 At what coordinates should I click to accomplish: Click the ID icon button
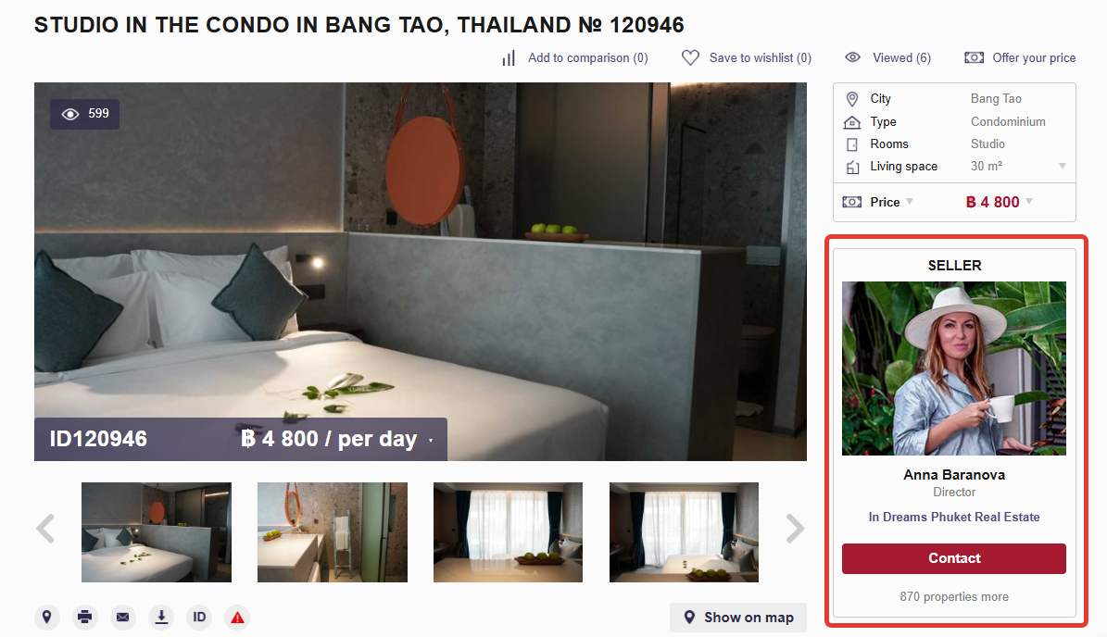coord(199,618)
